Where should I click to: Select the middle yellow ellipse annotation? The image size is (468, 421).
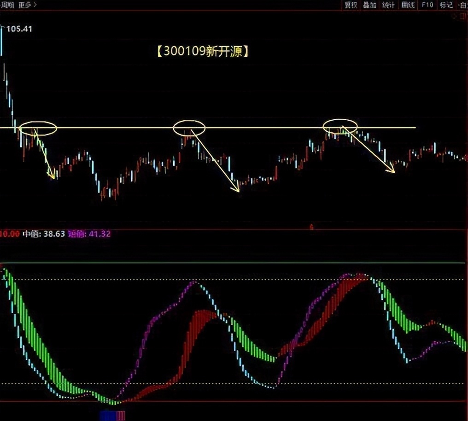pos(189,128)
